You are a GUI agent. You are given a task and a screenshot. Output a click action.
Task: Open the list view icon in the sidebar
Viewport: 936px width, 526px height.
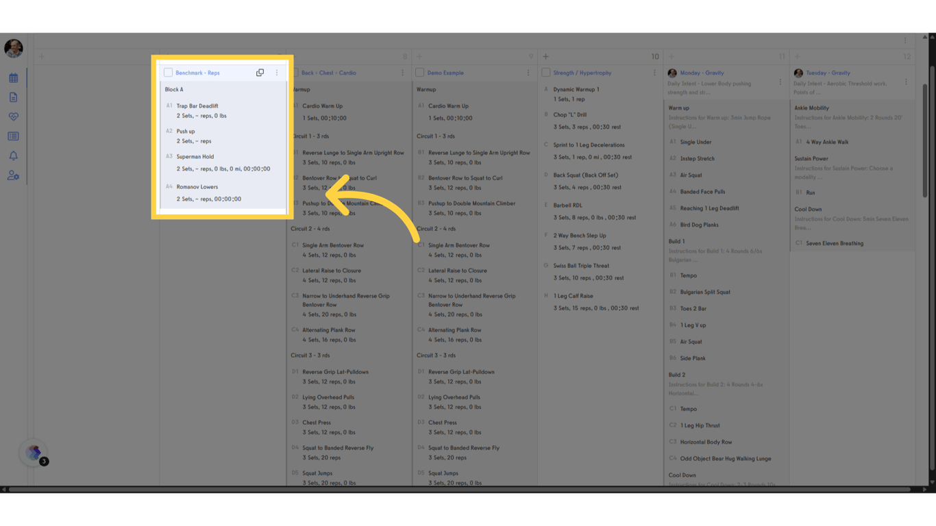click(x=13, y=136)
